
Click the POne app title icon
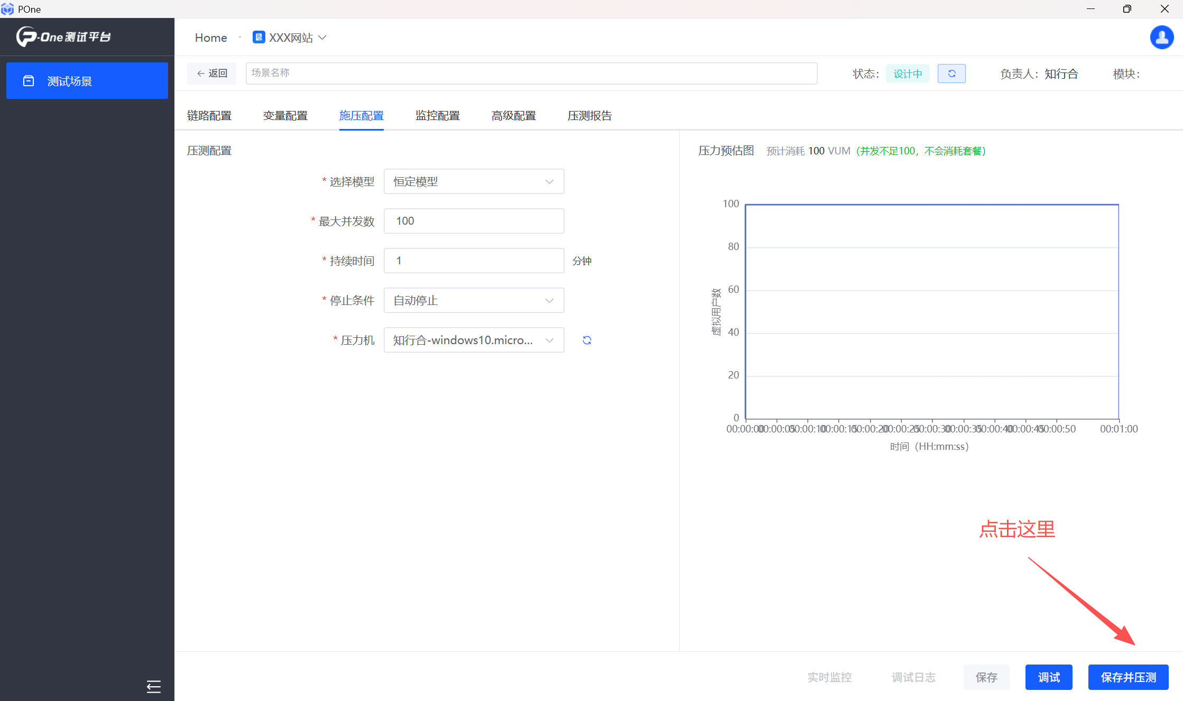coord(7,9)
